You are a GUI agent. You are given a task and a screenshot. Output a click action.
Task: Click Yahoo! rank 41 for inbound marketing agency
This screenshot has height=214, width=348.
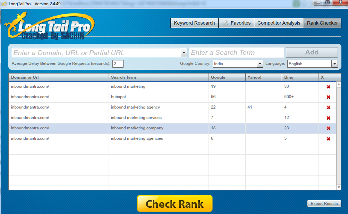(x=250, y=107)
